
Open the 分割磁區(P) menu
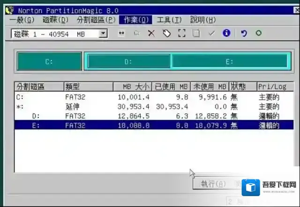pyautogui.click(x=96, y=20)
